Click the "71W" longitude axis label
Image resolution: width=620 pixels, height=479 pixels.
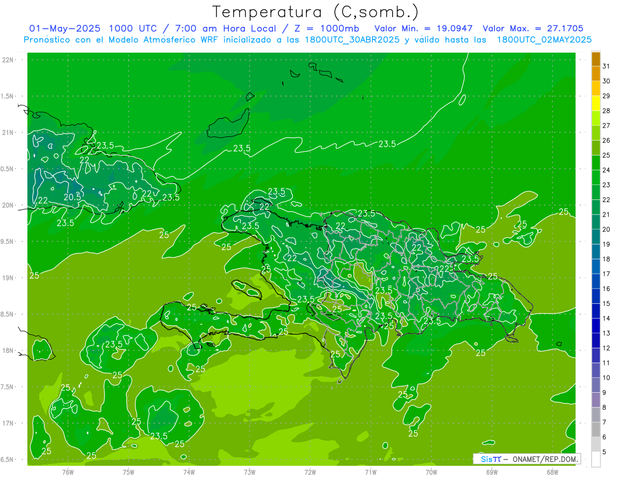point(370,472)
